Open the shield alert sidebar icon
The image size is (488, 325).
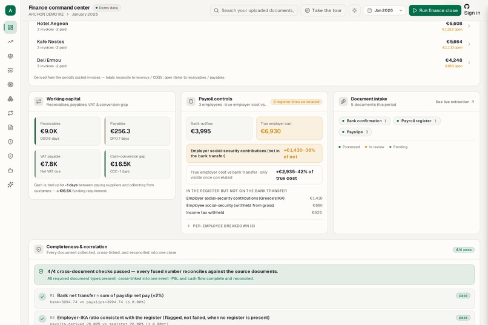tap(10, 142)
